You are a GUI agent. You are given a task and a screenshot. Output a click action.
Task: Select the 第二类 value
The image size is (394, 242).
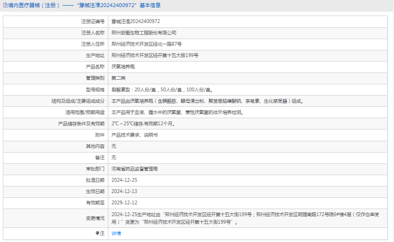[x=118, y=78]
